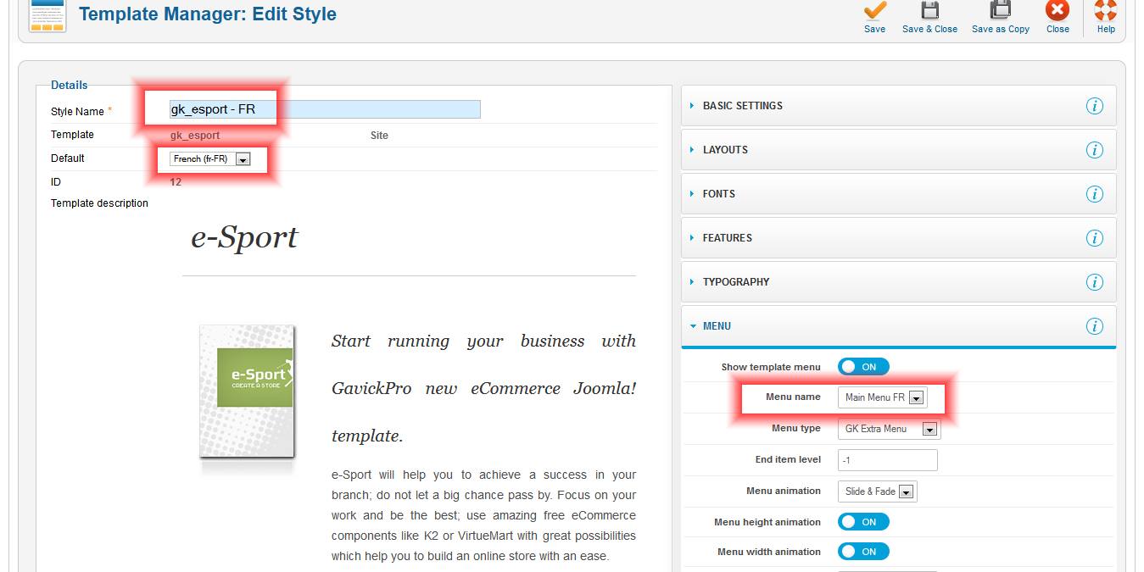1144x572 pixels.
Task: Click the info icon for Typography
Action: (x=1095, y=282)
